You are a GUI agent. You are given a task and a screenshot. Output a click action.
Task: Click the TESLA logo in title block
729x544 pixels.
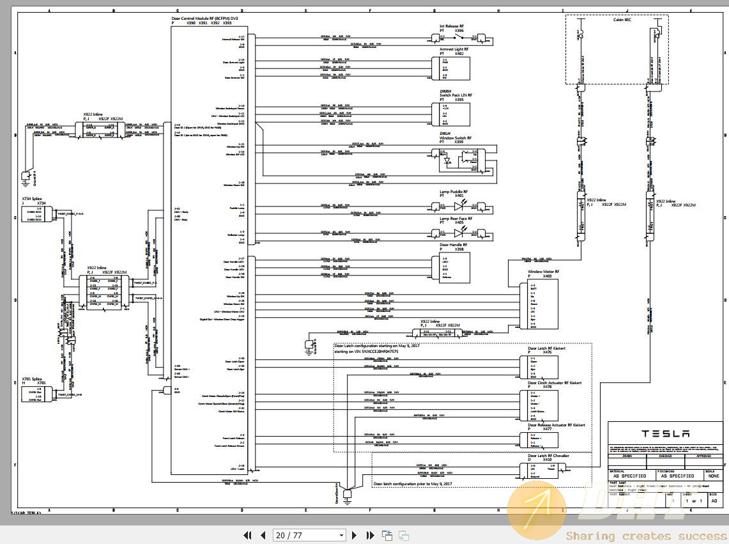click(x=665, y=433)
